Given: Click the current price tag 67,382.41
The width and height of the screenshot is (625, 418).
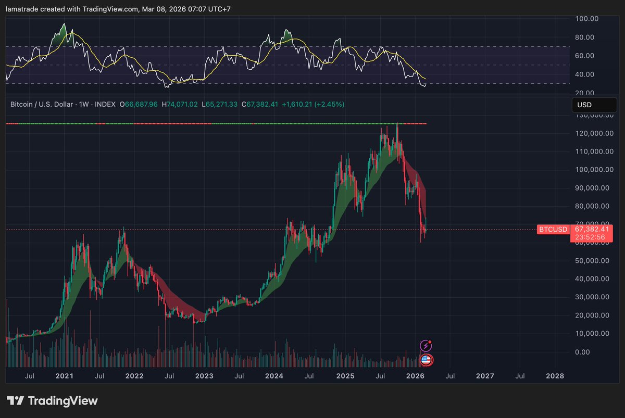Looking at the screenshot, I should (x=592, y=229).
